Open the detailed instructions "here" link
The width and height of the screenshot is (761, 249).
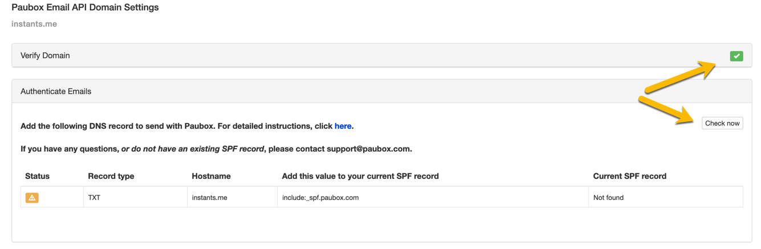343,126
